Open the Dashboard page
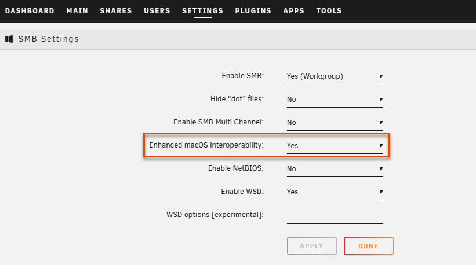Image resolution: width=476 pixels, height=265 pixels. click(30, 11)
